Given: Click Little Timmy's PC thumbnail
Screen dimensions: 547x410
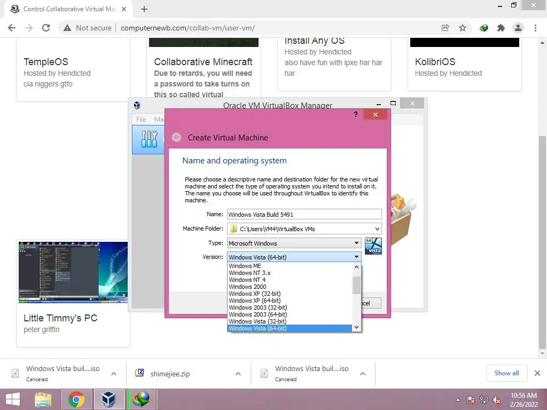Looking at the screenshot, I should pyautogui.click(x=73, y=272).
